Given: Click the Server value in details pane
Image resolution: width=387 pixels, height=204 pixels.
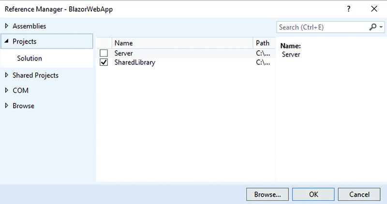Looking at the screenshot, I should [x=291, y=54].
